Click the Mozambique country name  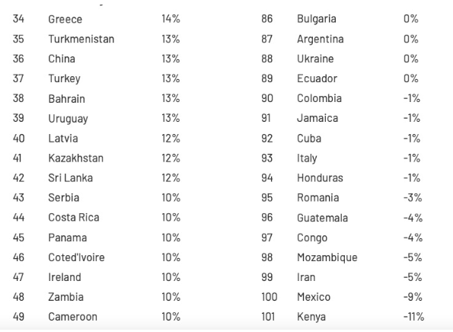tap(327, 257)
